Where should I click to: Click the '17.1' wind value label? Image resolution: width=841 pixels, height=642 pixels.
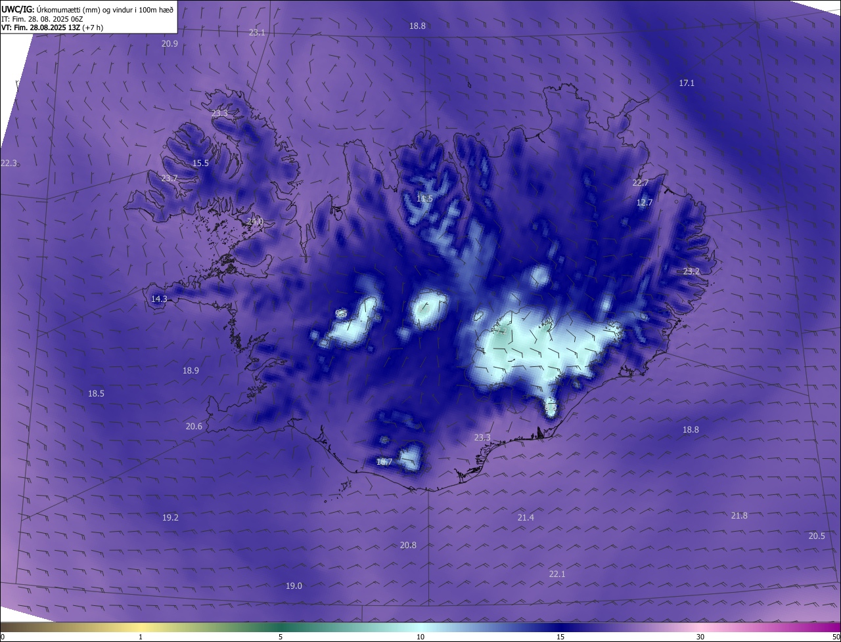(x=687, y=83)
